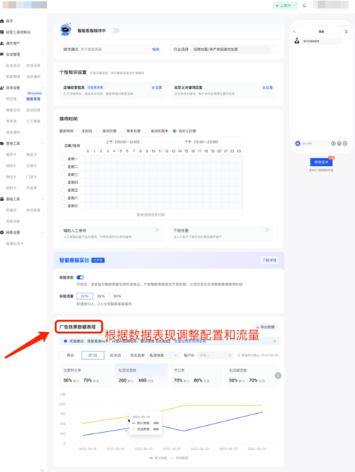This screenshot has width=355, height=472.
Task: Turn off the 实验状态 switch
Action: point(80,277)
